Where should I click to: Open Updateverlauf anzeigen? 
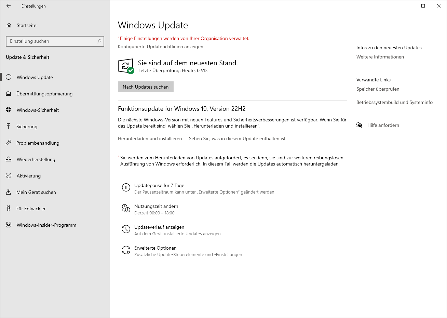[159, 227]
